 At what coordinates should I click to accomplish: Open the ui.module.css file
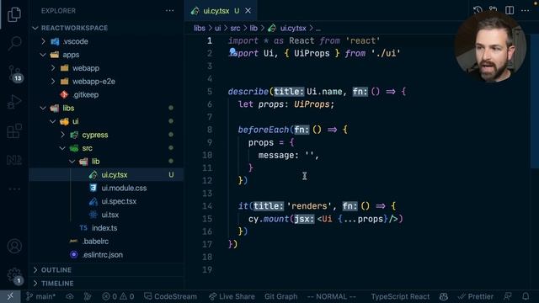[107, 188]
